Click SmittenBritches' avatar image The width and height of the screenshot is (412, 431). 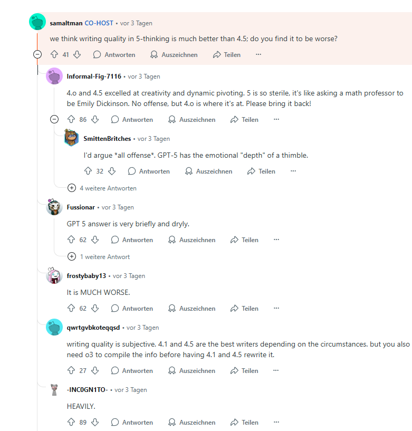click(x=71, y=138)
